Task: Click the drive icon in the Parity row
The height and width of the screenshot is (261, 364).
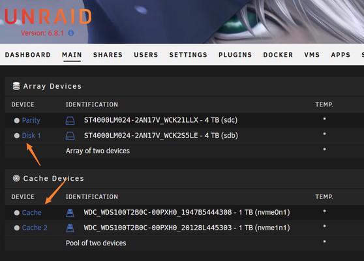Action: pyautogui.click(x=70, y=121)
